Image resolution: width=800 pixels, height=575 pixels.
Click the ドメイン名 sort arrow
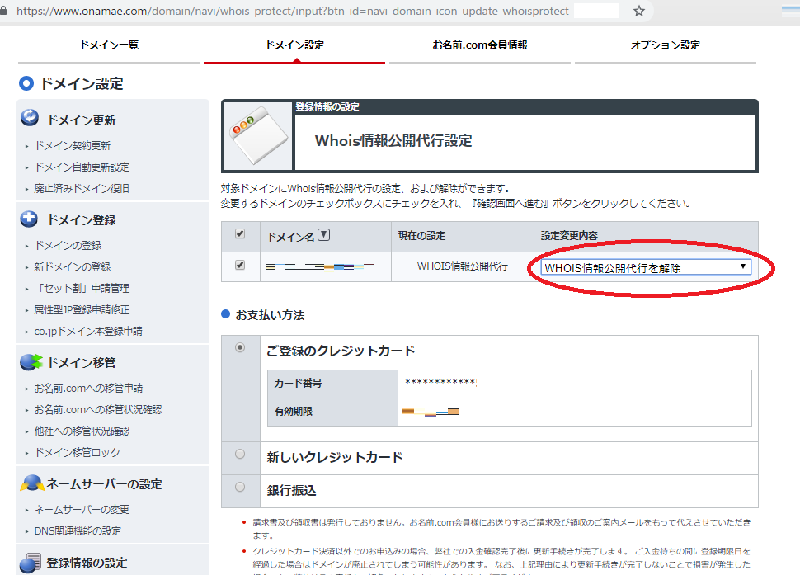click(323, 235)
